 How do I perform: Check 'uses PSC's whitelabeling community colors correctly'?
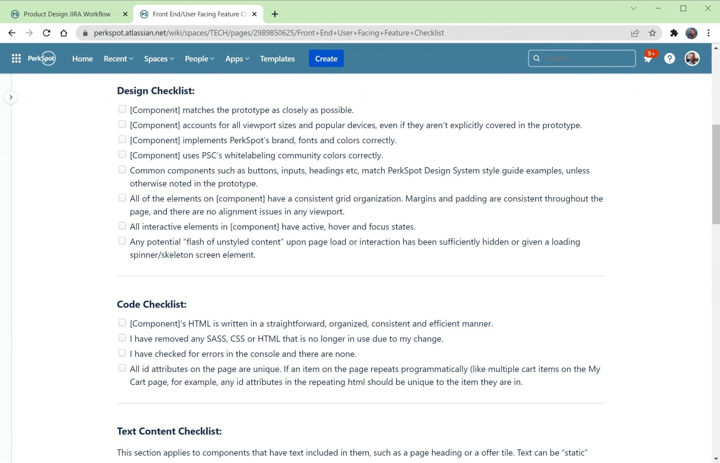pyautogui.click(x=122, y=155)
